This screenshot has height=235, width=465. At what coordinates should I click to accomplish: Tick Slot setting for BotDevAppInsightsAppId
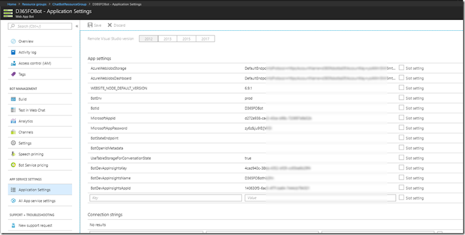(x=401, y=187)
